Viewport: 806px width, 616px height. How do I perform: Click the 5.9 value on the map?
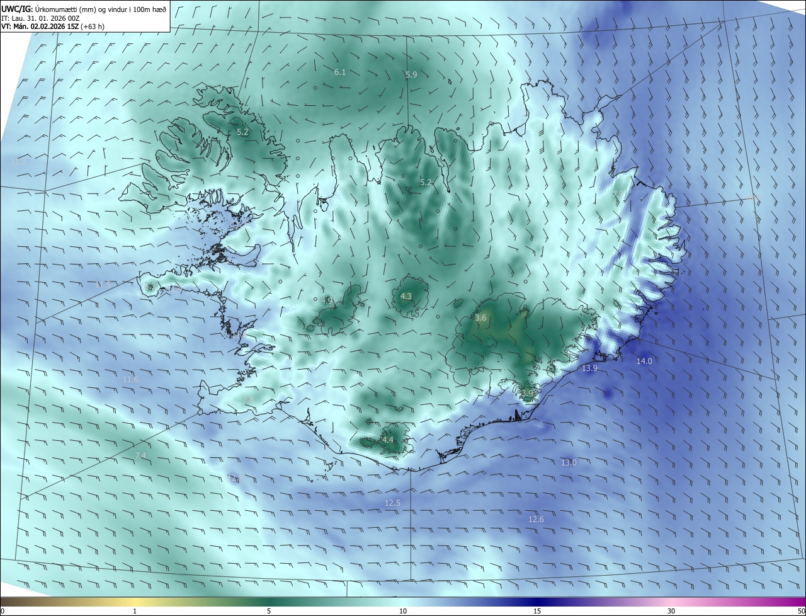pyautogui.click(x=411, y=75)
